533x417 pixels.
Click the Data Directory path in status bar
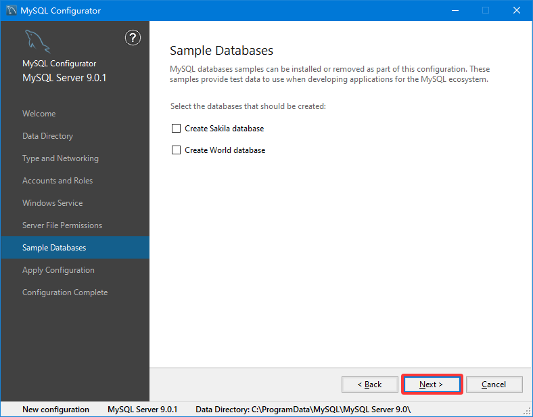click(303, 409)
